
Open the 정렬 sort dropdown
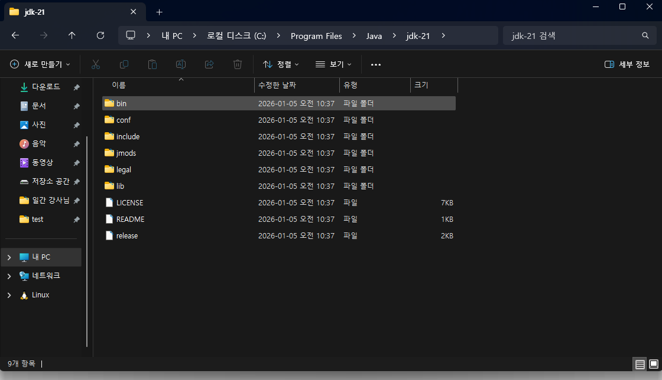click(281, 64)
